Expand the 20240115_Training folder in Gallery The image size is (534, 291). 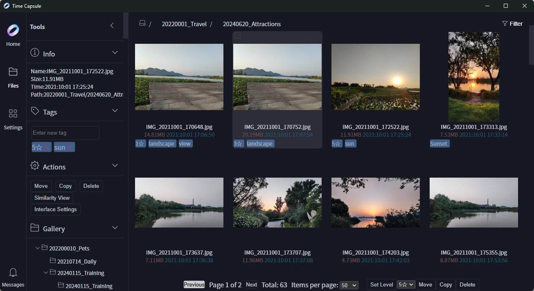46,273
